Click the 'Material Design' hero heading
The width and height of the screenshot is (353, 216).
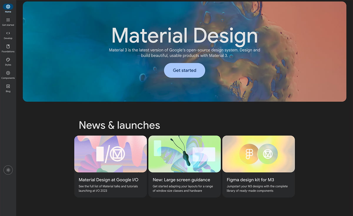(184, 36)
